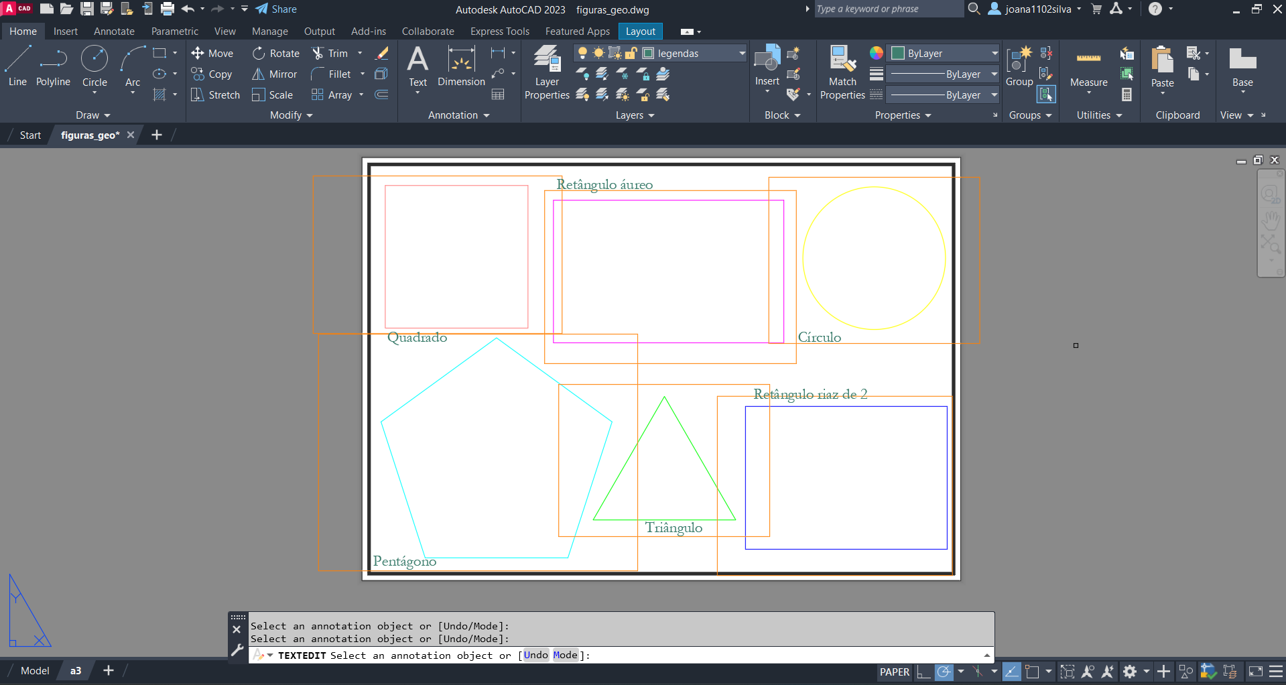The height and width of the screenshot is (685, 1286).
Task: Select the Polyline draw tool
Action: tap(53, 67)
